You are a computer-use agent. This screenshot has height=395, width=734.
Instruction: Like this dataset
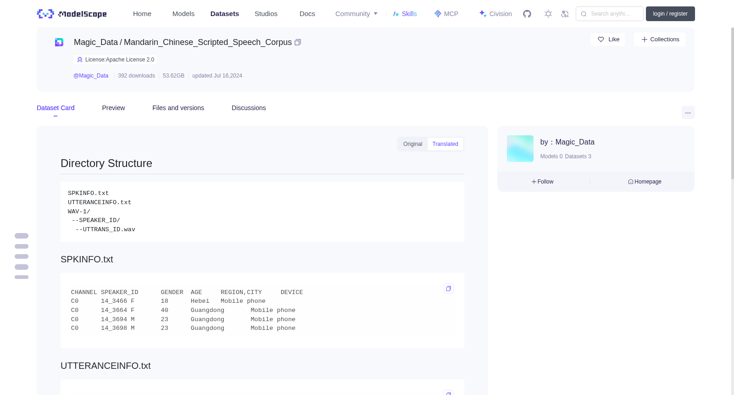pyautogui.click(x=608, y=39)
